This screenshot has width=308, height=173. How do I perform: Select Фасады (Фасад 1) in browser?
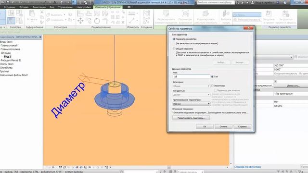click(x=11, y=60)
